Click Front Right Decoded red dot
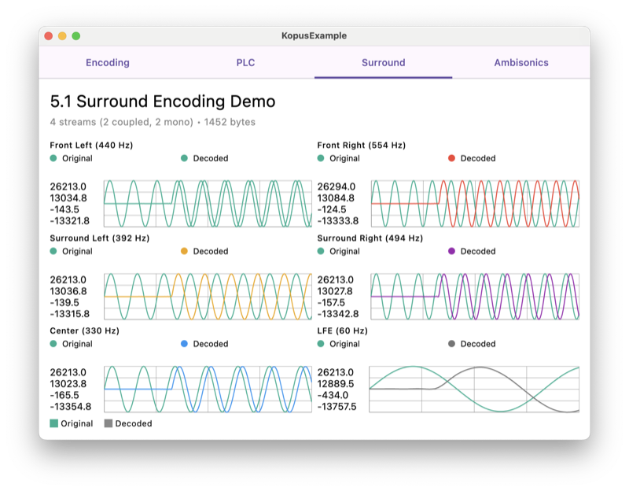The width and height of the screenshot is (629, 491). point(451,158)
